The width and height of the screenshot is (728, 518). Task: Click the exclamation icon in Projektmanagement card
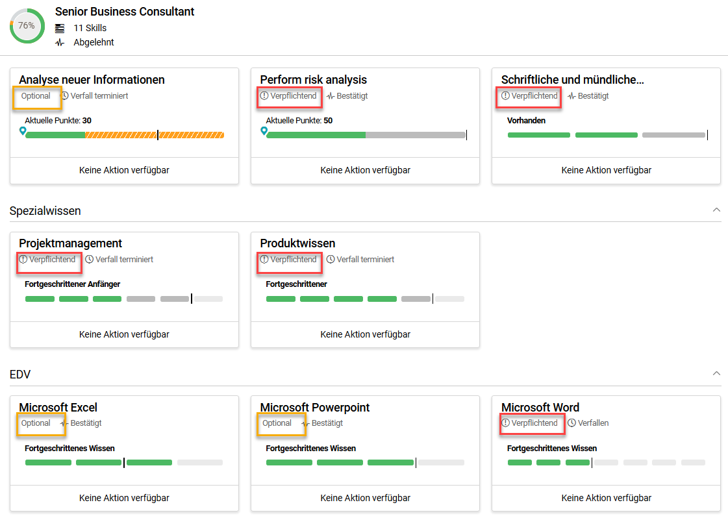coord(23,260)
